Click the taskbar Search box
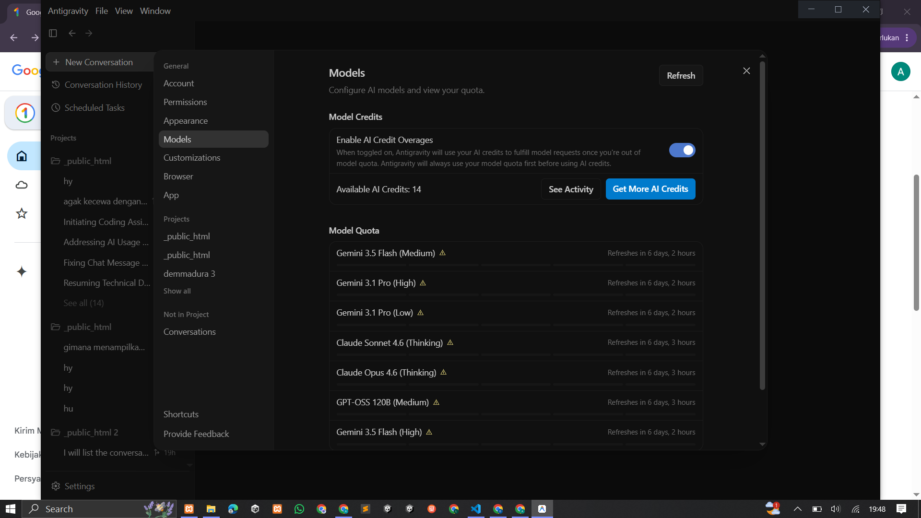Screen dimensions: 921x518 [99, 509]
